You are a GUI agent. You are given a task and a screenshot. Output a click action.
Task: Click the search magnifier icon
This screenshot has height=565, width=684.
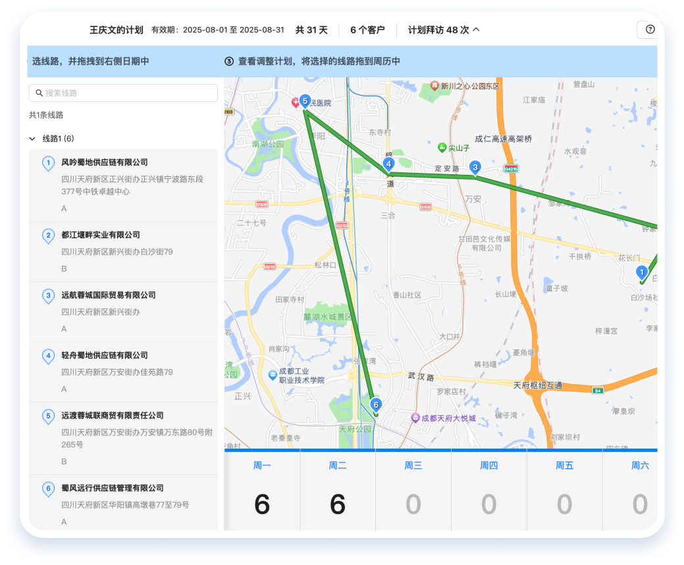pos(39,93)
